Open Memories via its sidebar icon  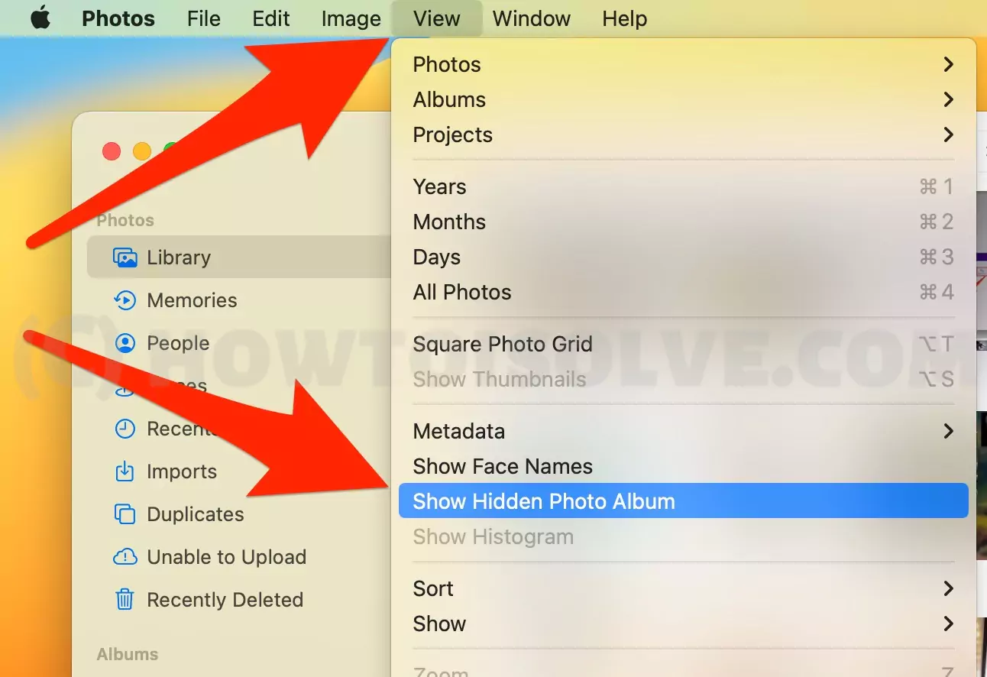(x=125, y=300)
